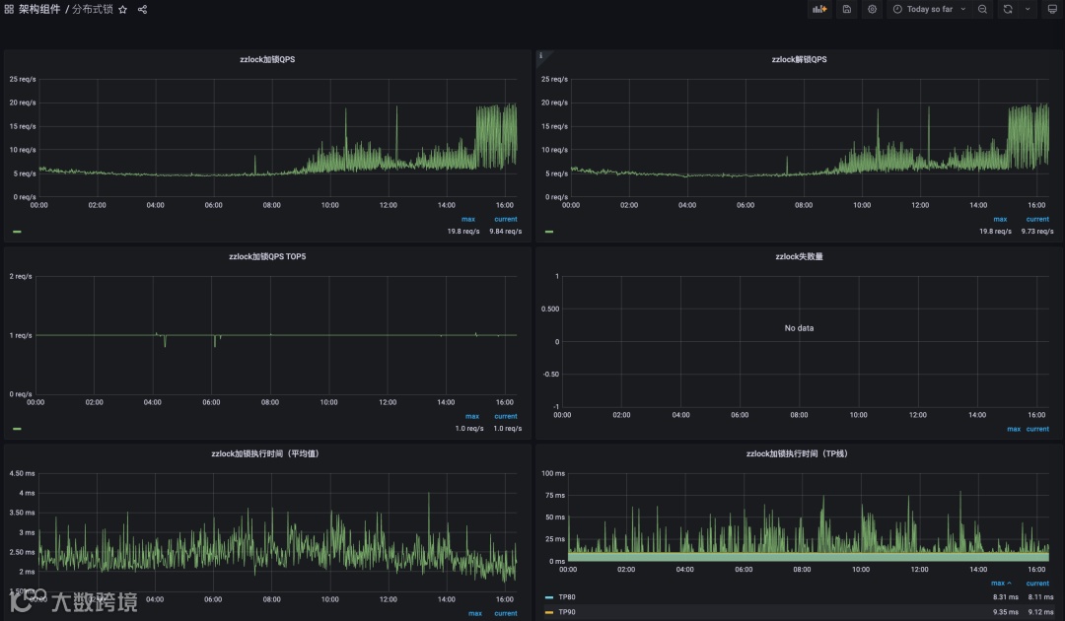
Task: Open the zzlock解锁QPS panel title menu
Action: (x=799, y=60)
